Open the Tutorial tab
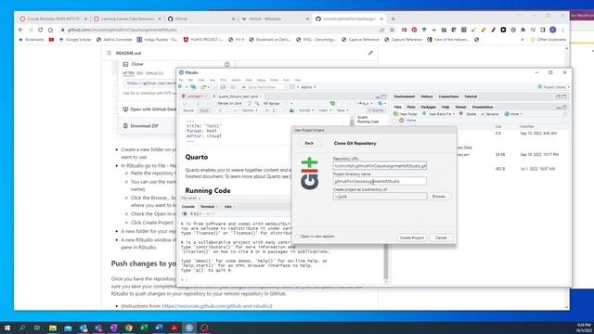 471,96
